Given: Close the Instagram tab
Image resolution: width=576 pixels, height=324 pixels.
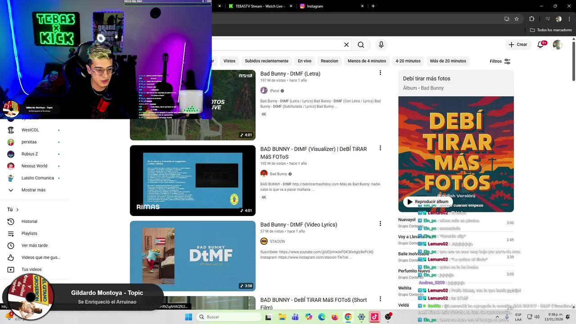Looking at the screenshot, I should [363, 6].
